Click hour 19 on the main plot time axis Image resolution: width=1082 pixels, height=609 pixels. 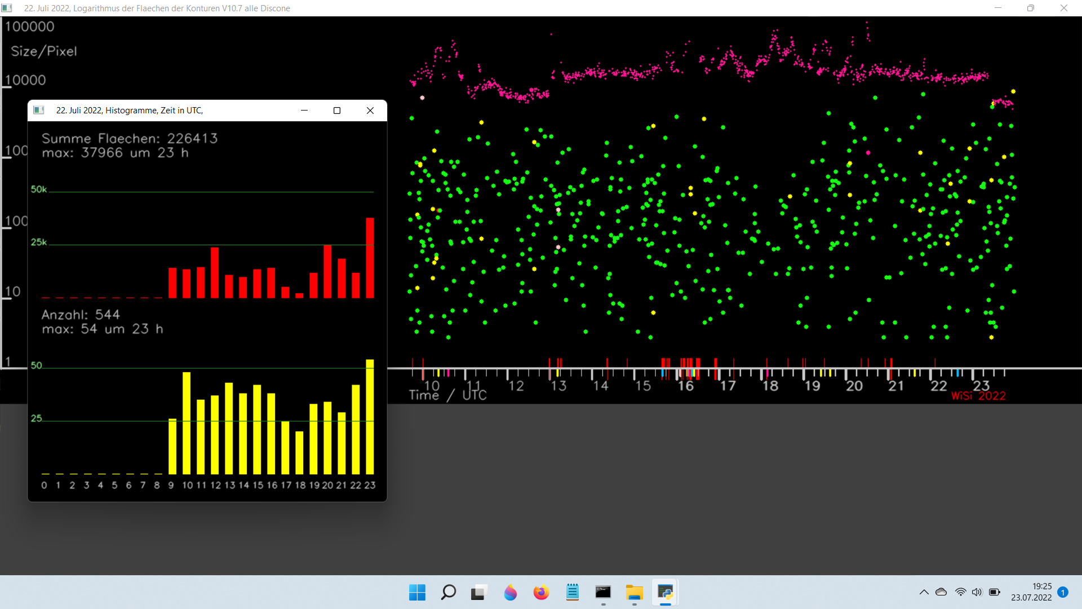812,386
